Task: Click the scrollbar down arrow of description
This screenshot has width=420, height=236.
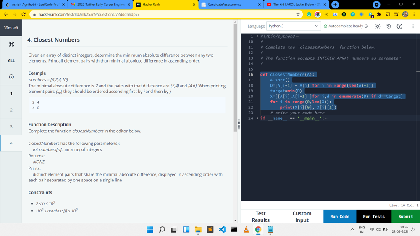Action: [235, 220]
